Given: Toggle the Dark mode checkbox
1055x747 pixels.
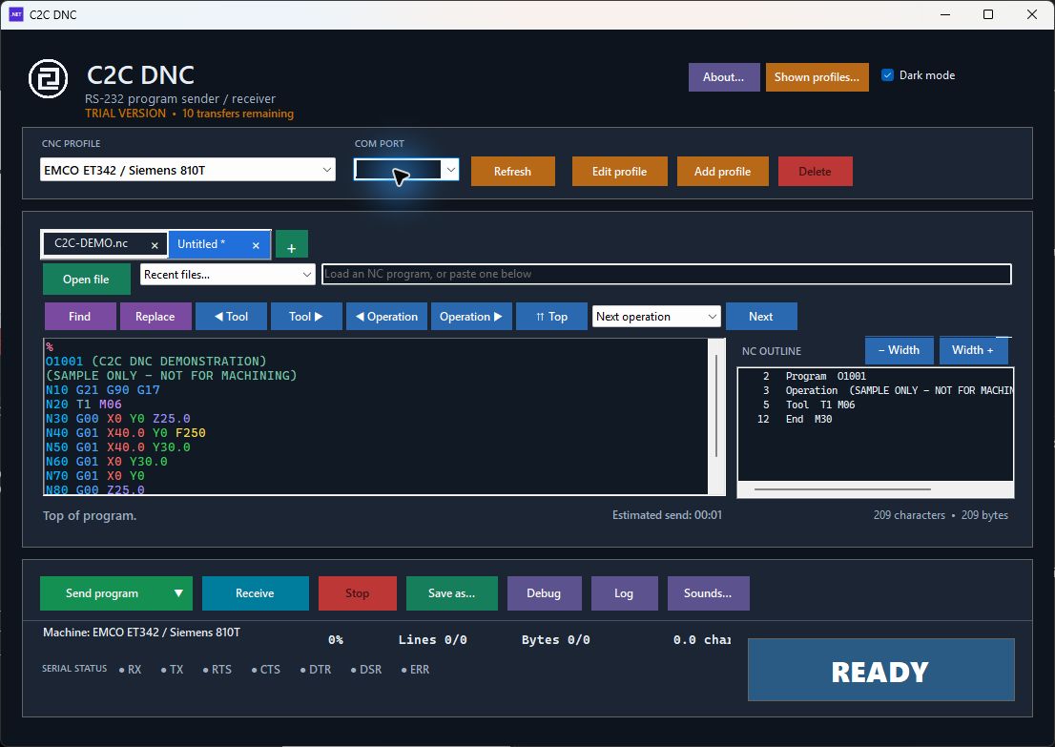Looking at the screenshot, I should (887, 75).
